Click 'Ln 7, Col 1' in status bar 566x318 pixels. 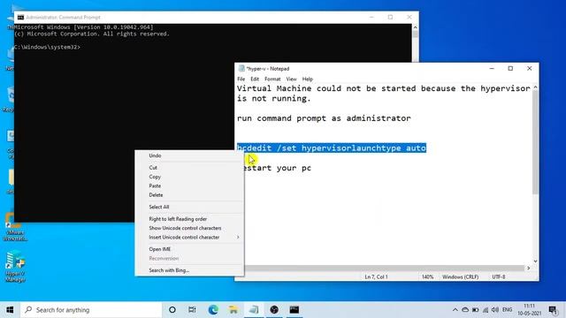tap(376, 276)
